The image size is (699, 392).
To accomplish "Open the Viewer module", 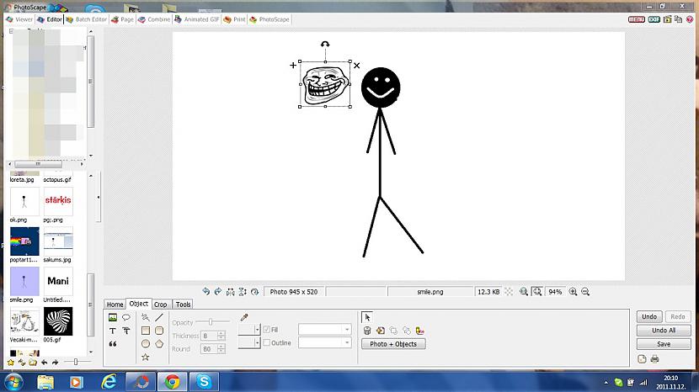I will (x=19, y=19).
